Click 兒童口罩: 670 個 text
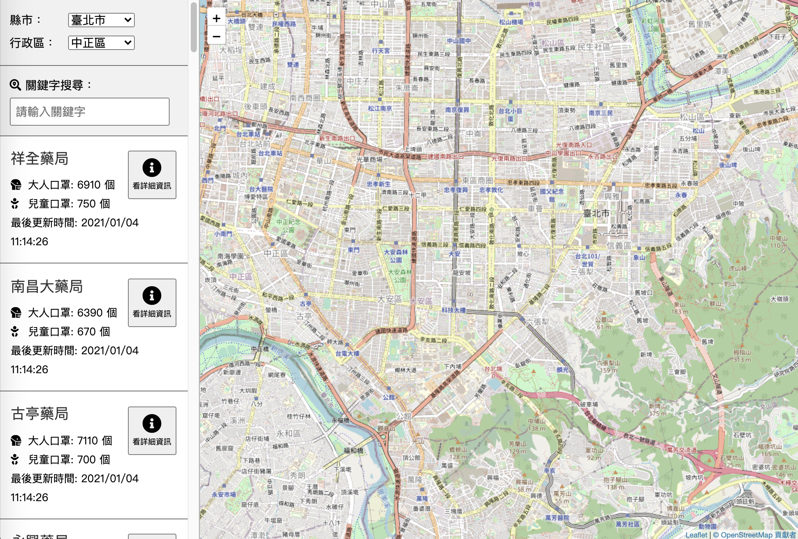 pos(69,332)
